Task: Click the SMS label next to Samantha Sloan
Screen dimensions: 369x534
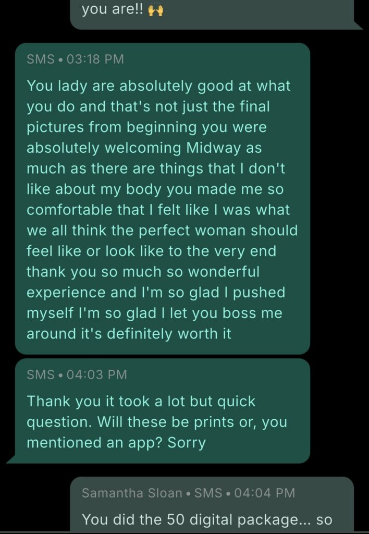Action: tap(202, 492)
